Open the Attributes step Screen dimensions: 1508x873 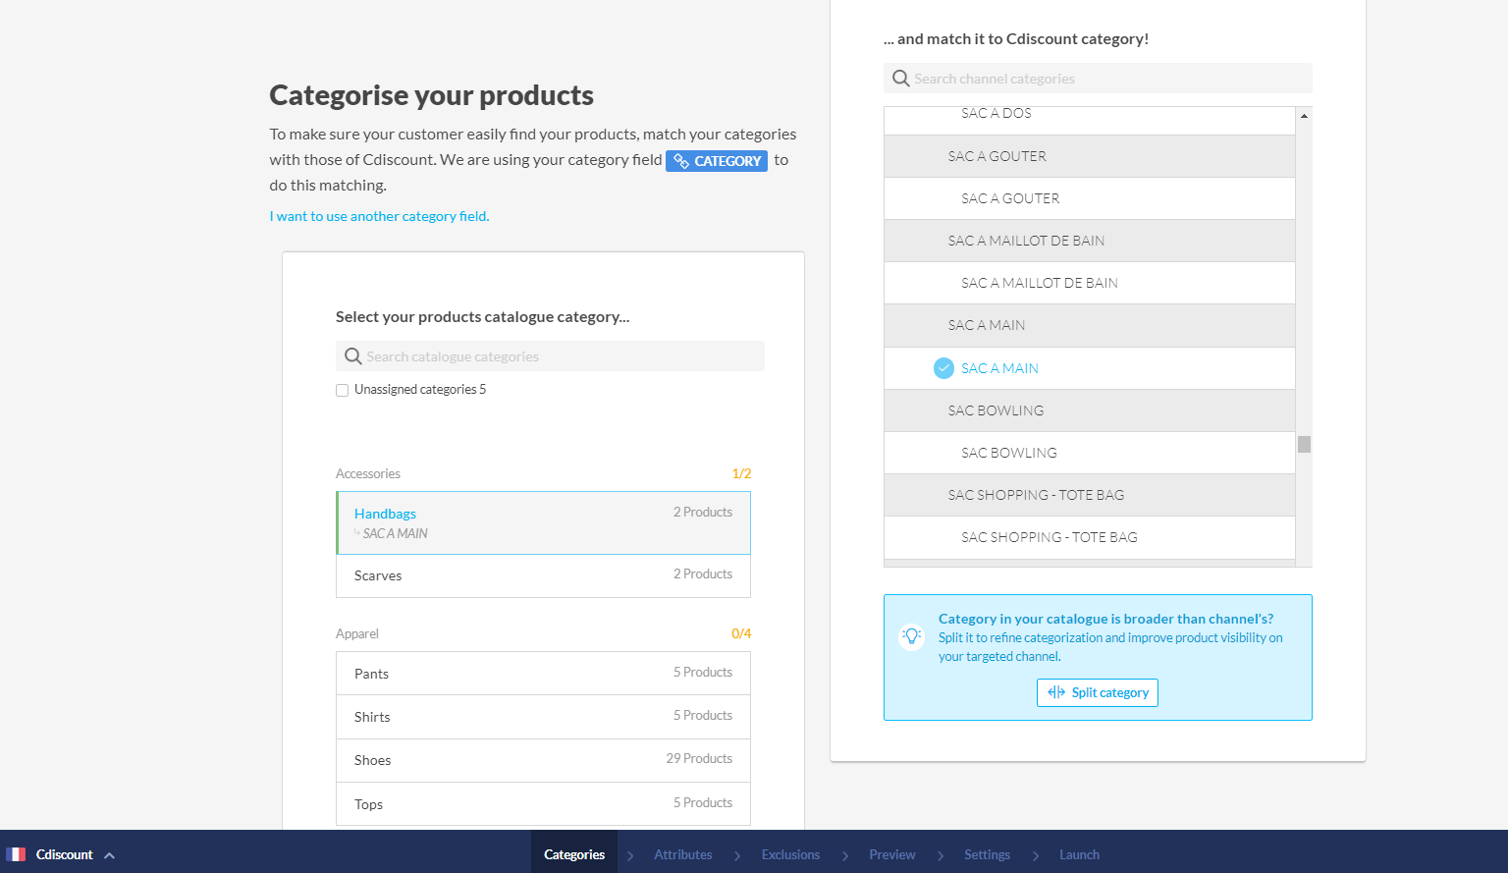click(x=682, y=854)
